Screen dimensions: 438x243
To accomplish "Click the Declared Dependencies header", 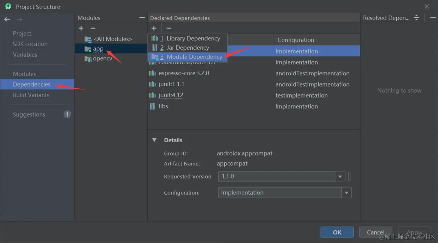I will pyautogui.click(x=180, y=18).
